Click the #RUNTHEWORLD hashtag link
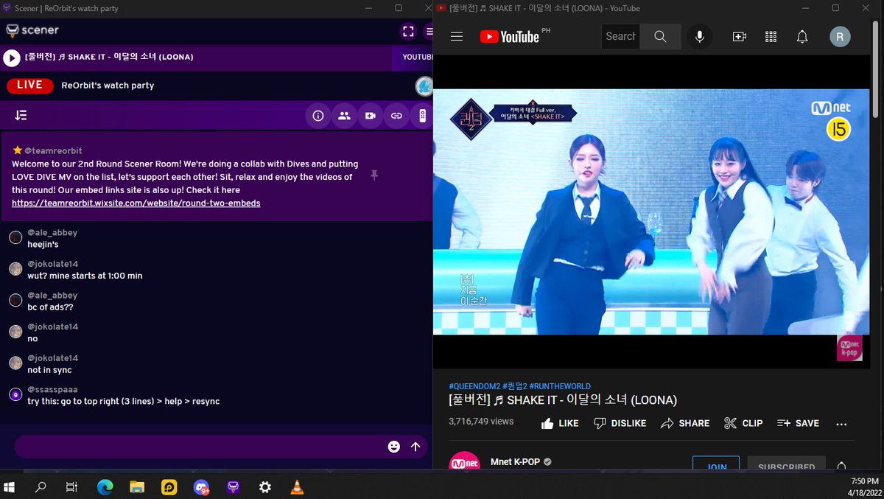884x499 pixels. coord(560,386)
